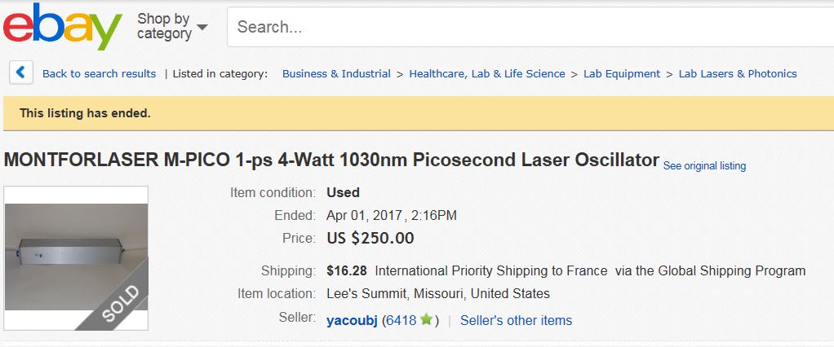The width and height of the screenshot is (834, 347).
Task: Open the laser product thumbnail image
Action: point(76,244)
